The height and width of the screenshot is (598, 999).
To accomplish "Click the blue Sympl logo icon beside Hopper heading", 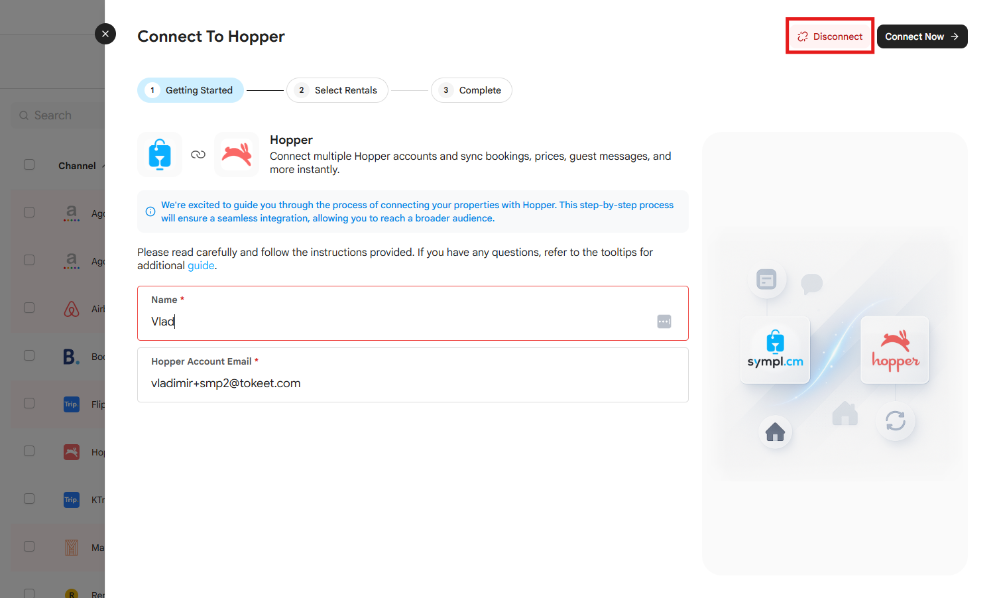I will click(x=160, y=154).
